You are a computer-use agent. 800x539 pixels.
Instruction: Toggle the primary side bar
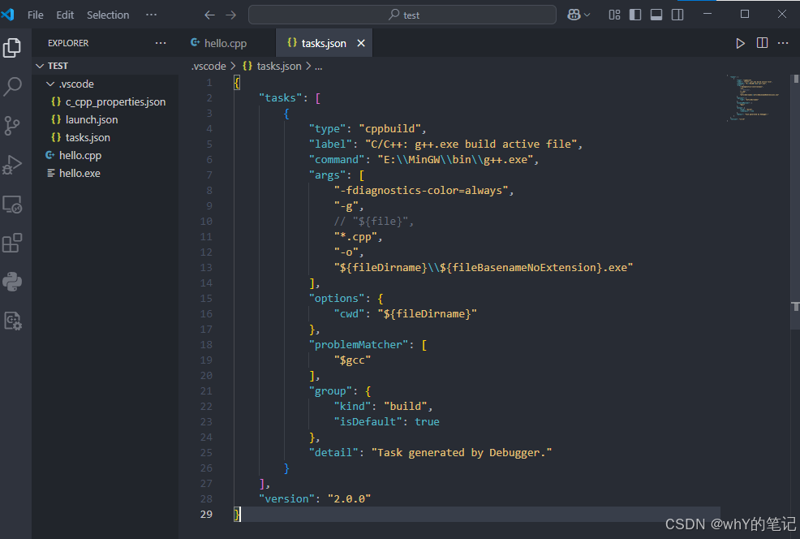pos(635,15)
